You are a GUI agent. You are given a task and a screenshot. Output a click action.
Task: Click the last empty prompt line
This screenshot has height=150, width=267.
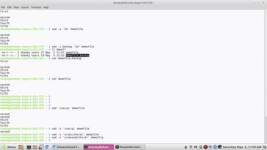[25, 140]
